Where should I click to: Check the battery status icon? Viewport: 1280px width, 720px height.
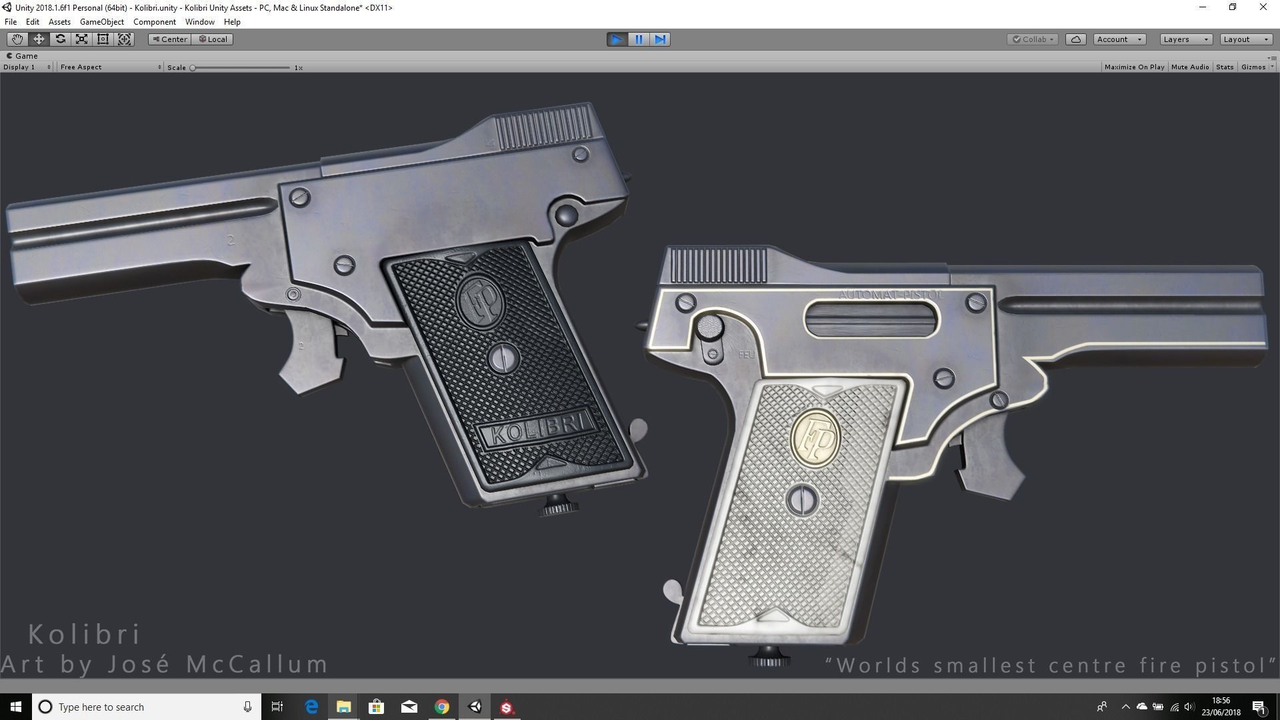1158,707
